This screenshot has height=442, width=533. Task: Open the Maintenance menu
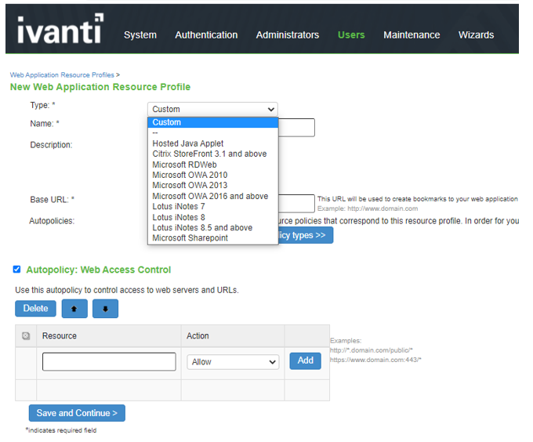[412, 35]
